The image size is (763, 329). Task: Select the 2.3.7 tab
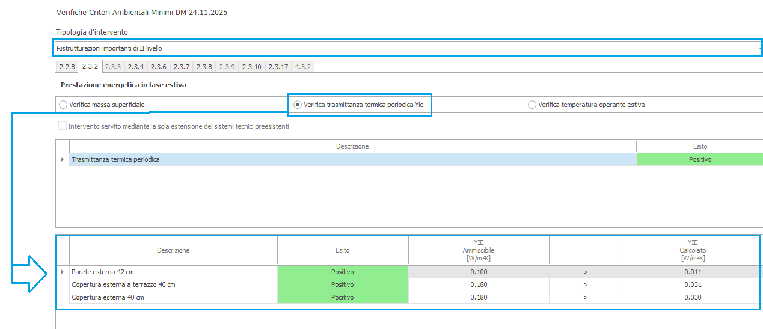(x=181, y=67)
